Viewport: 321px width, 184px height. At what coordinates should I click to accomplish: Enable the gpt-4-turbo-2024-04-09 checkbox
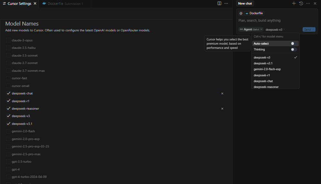pos(8,177)
